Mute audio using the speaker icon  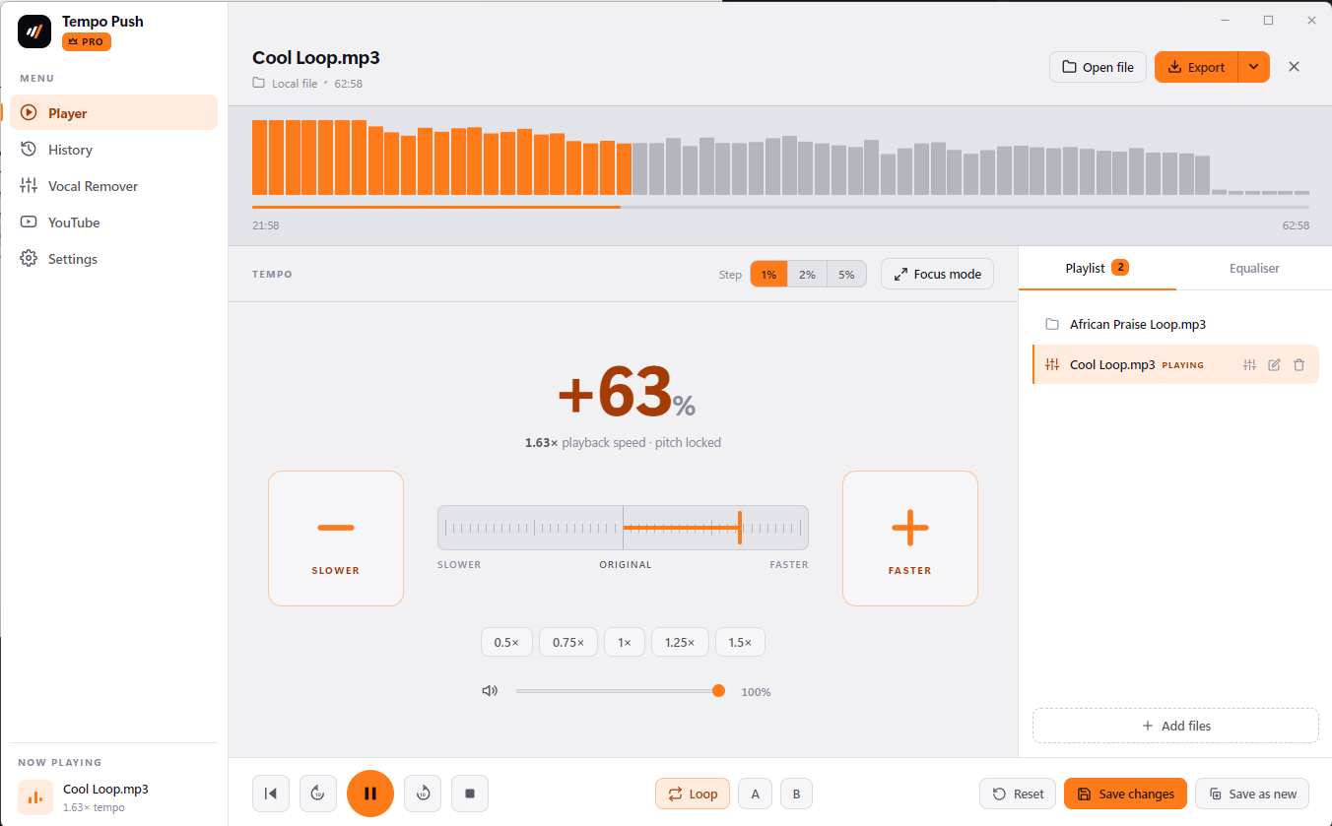[490, 691]
